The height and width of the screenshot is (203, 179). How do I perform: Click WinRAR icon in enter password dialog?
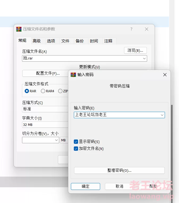(x=73, y=75)
